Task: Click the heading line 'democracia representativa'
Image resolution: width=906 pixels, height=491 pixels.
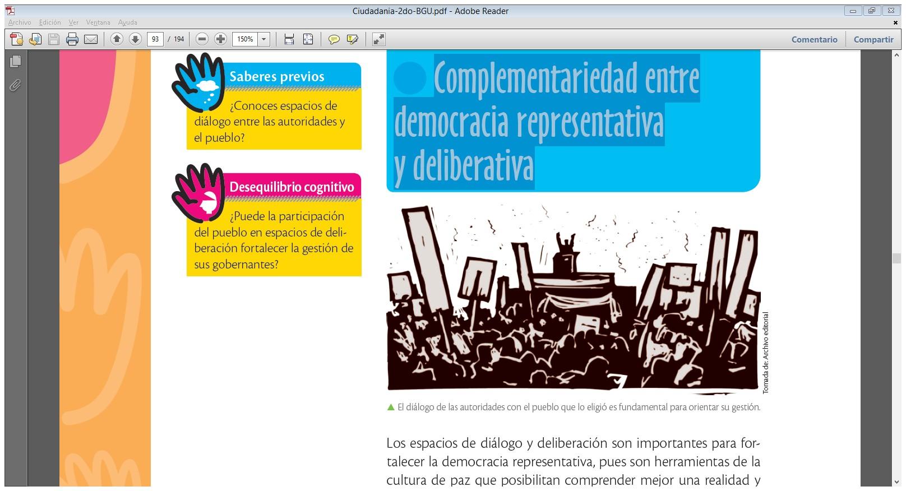Action: pos(529,122)
